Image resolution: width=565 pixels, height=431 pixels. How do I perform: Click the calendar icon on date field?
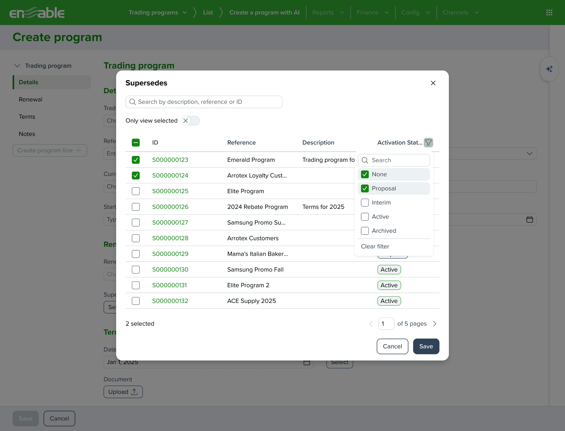point(529,220)
